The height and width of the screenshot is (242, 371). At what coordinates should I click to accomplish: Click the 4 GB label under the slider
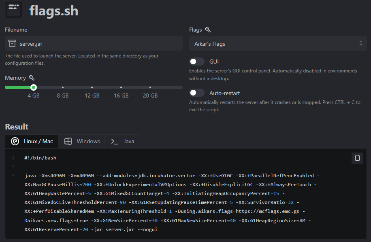click(x=34, y=96)
